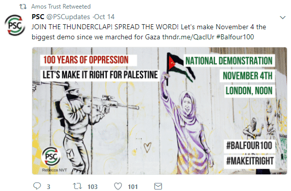The width and height of the screenshot is (291, 191).
Task: Click the reply speech bubble icon
Action: pyautogui.click(x=37, y=186)
